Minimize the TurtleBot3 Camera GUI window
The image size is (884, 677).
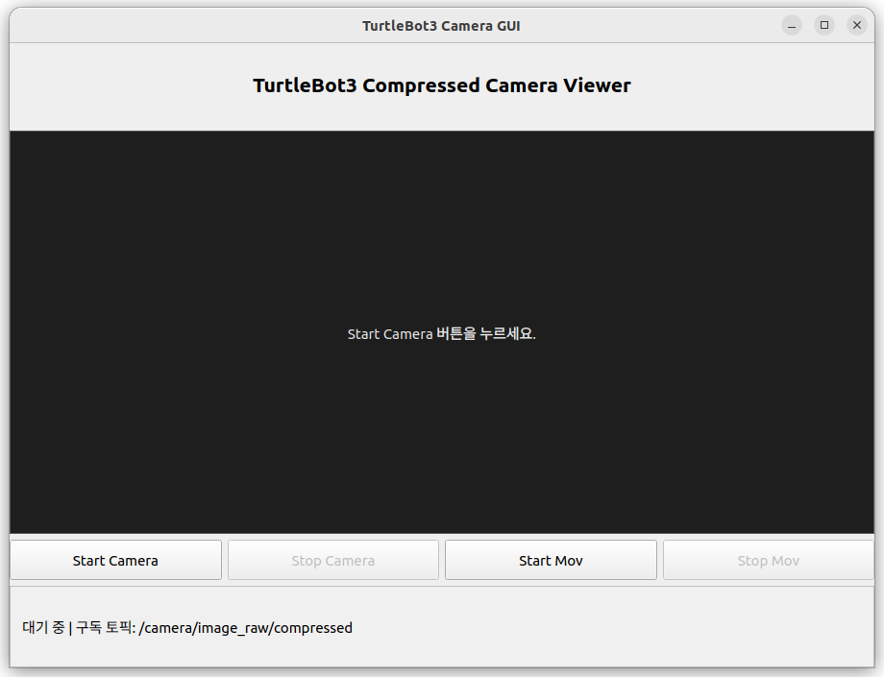coord(792,25)
